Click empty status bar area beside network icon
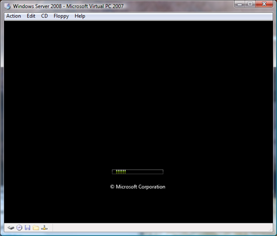This screenshot has height=236, width=277. click(x=161, y=227)
